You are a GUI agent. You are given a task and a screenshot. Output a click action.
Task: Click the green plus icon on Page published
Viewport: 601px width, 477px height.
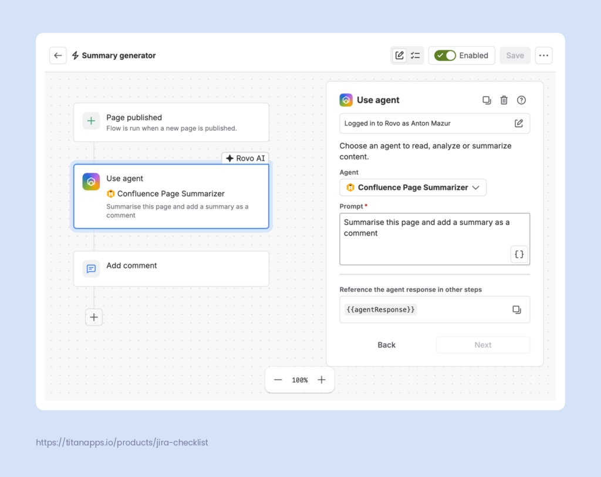pos(91,121)
